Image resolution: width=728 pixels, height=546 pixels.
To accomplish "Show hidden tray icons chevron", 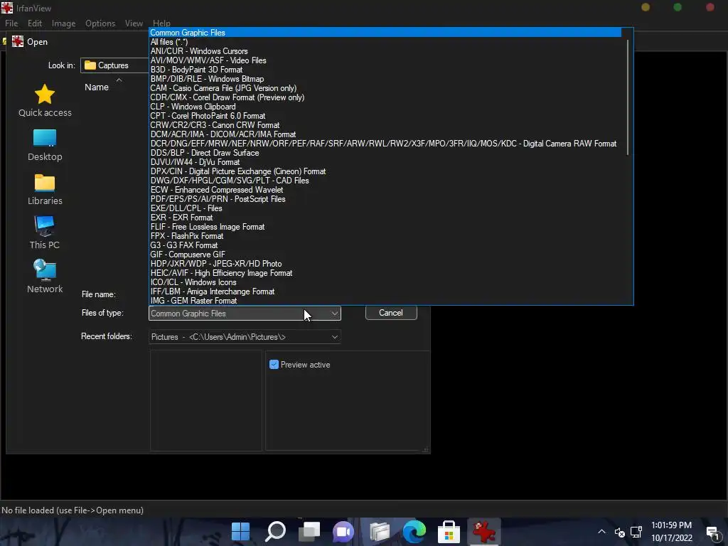I will click(x=601, y=532).
